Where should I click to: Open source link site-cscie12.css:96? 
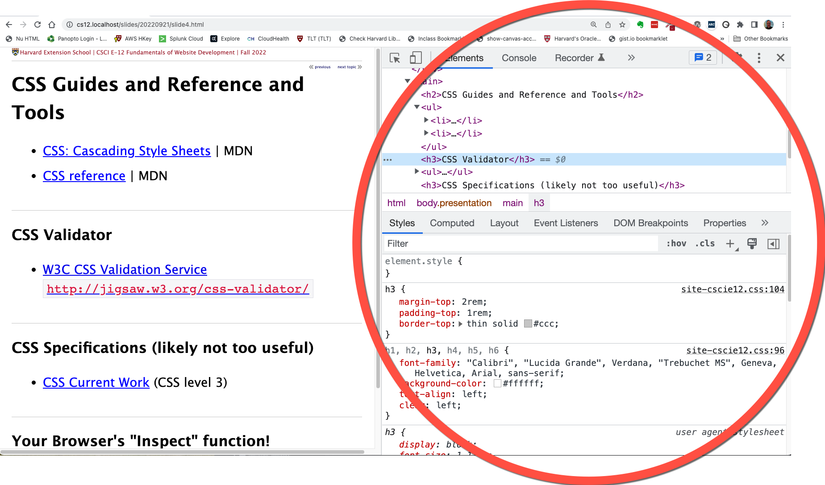click(x=735, y=350)
